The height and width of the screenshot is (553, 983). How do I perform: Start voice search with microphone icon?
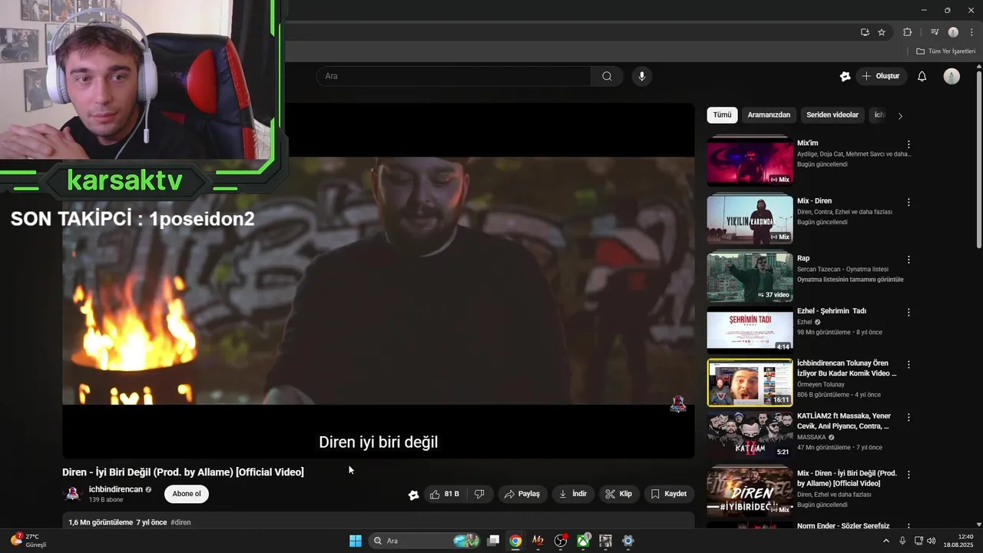[x=642, y=76]
